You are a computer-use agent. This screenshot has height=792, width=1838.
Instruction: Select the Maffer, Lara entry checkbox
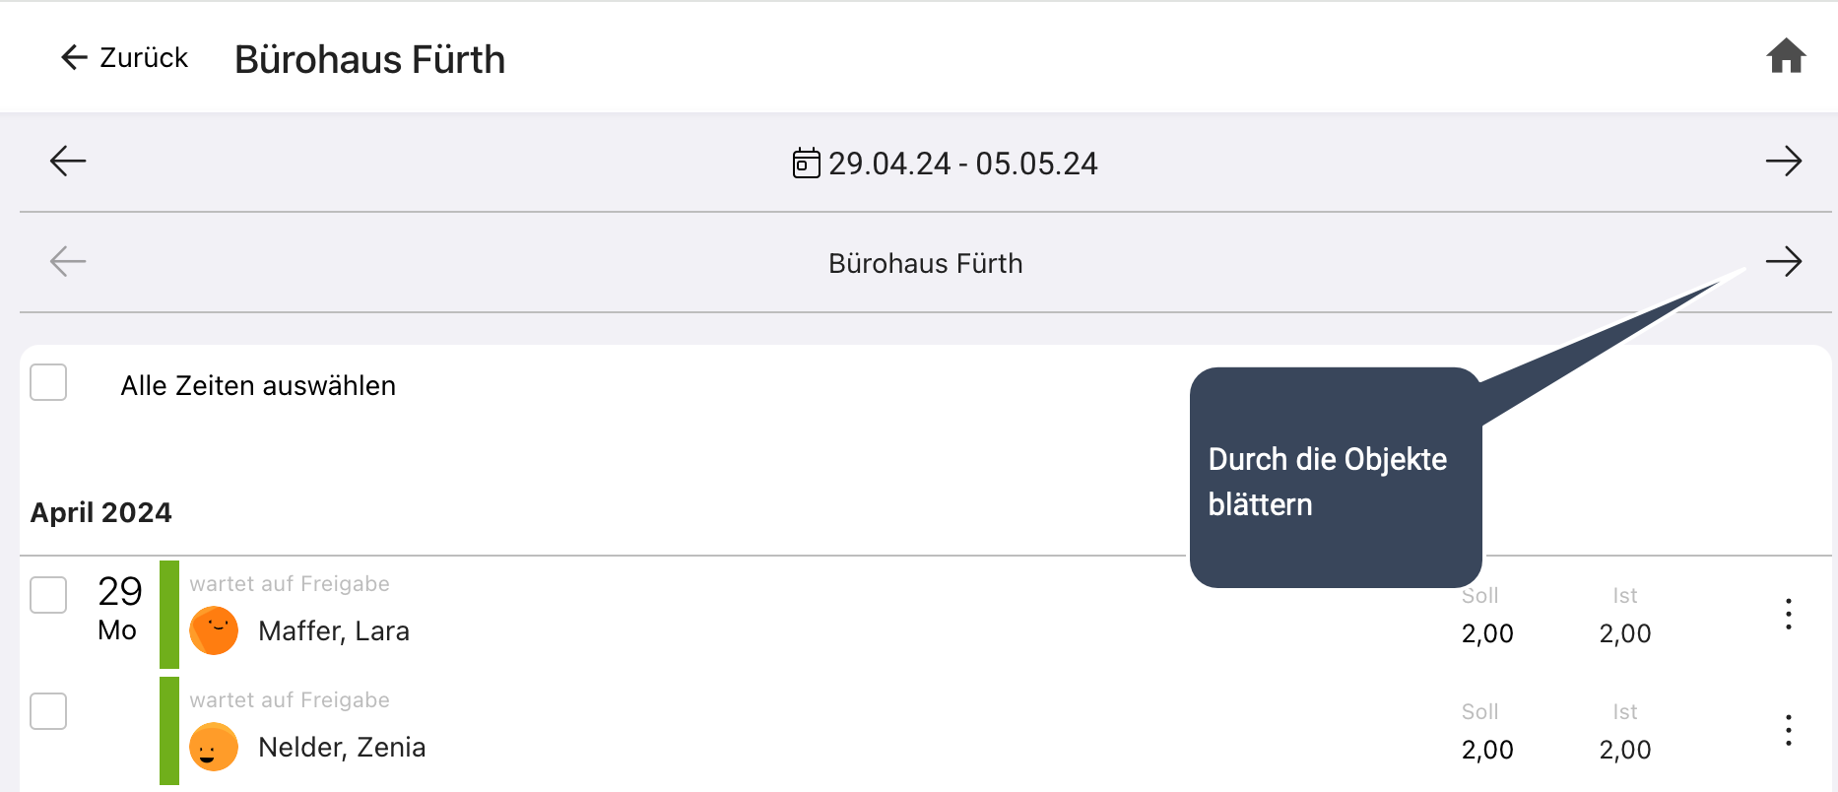pos(48,595)
